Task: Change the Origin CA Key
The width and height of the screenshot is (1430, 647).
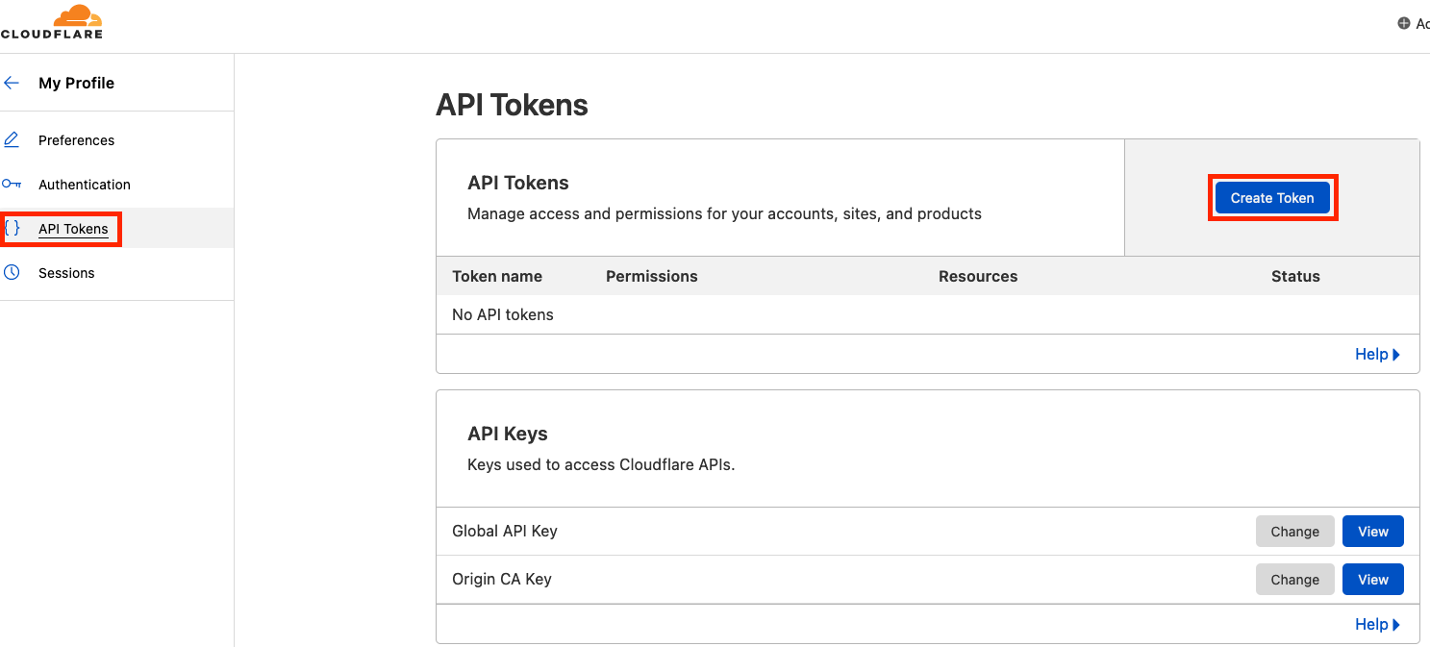Action: [x=1294, y=579]
